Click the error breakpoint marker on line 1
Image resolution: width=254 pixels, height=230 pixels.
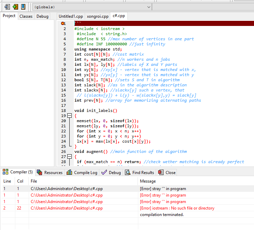tap(62, 23)
